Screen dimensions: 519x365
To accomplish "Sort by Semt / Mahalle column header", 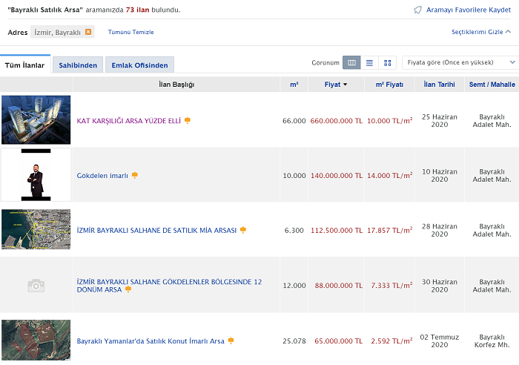I will (x=492, y=85).
